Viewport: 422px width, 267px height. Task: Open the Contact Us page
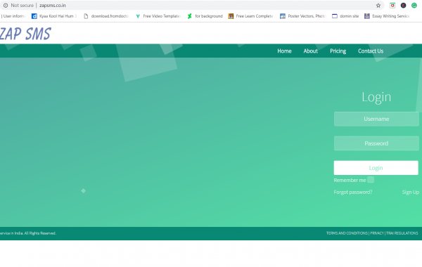pos(371,51)
